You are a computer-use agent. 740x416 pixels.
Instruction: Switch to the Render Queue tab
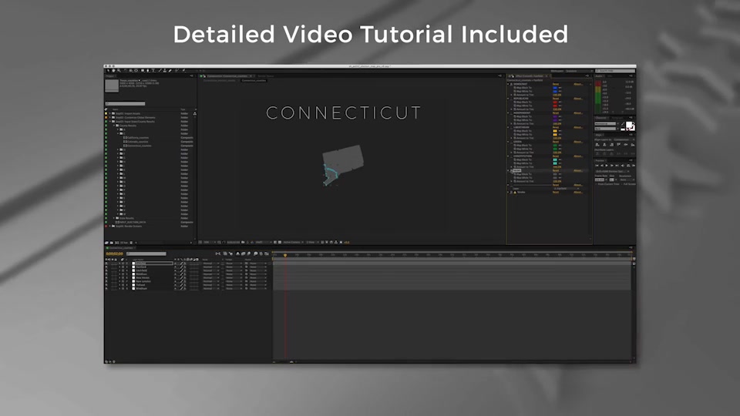tap(266, 76)
